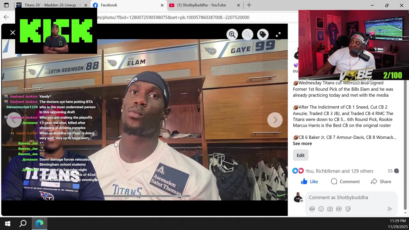Go to the next photo arrow

click(x=275, y=120)
